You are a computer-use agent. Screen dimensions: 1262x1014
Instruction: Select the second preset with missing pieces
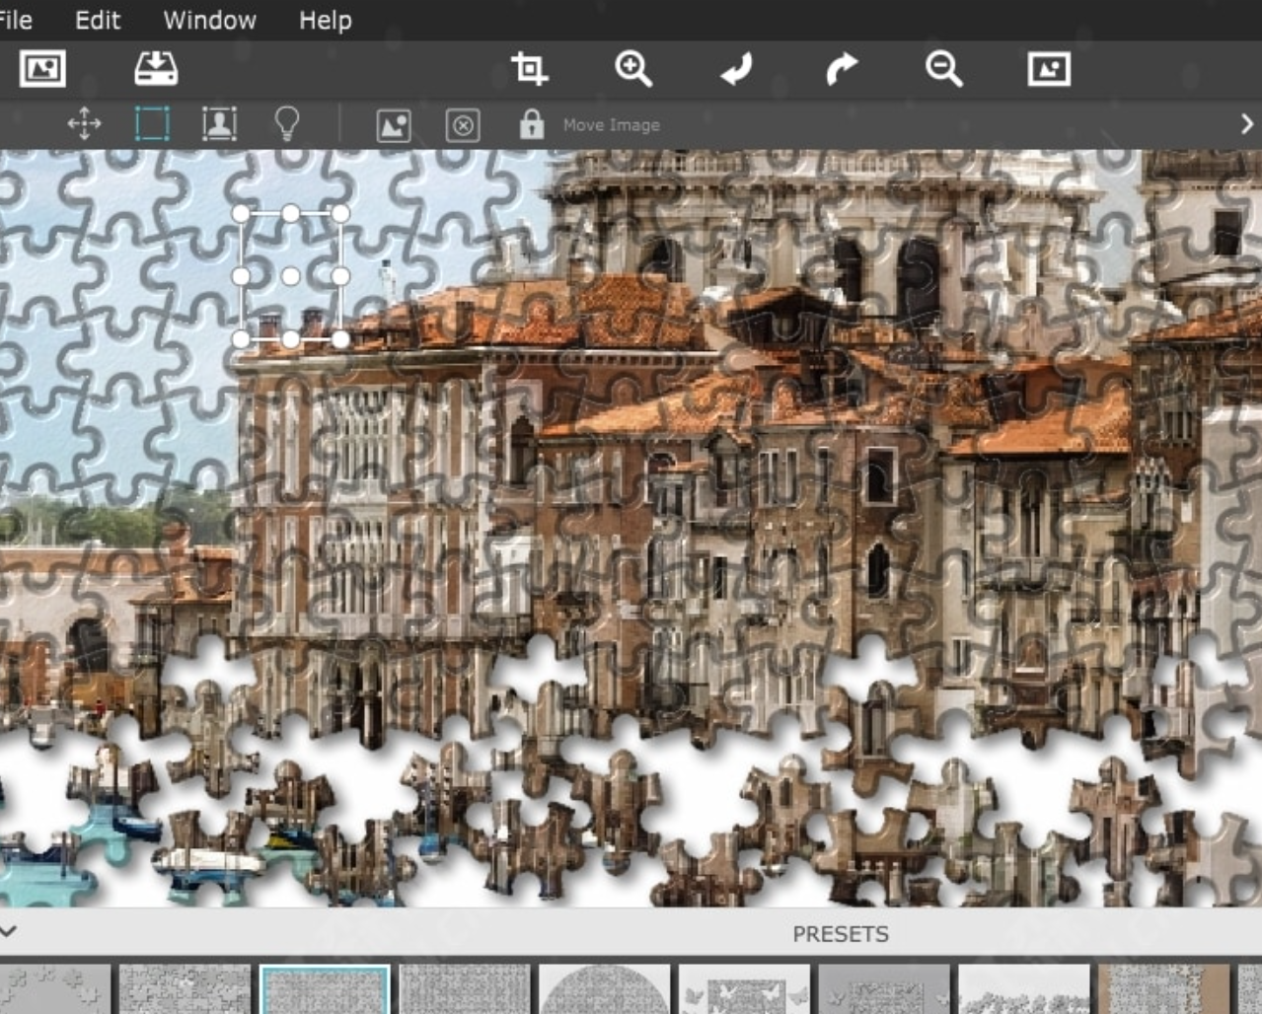pyautogui.click(x=186, y=989)
